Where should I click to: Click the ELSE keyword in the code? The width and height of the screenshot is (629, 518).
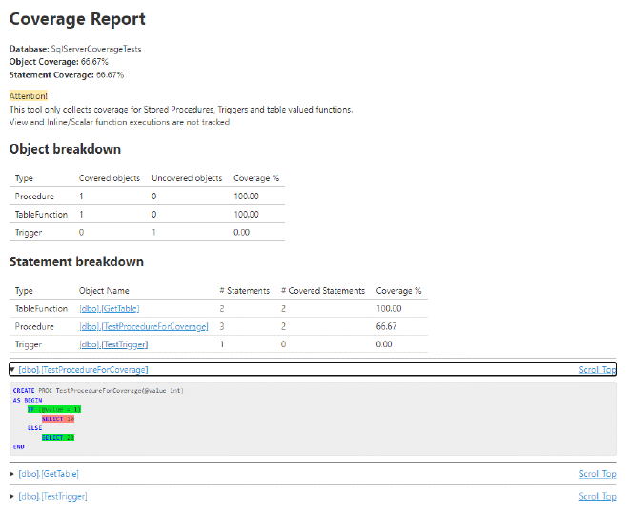tap(35, 428)
